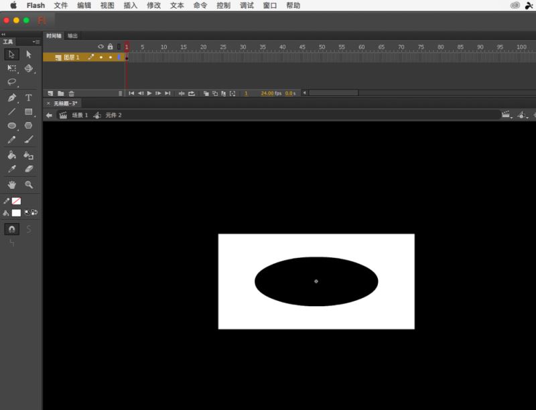Select the Zoom magnifier tool

[29, 185]
